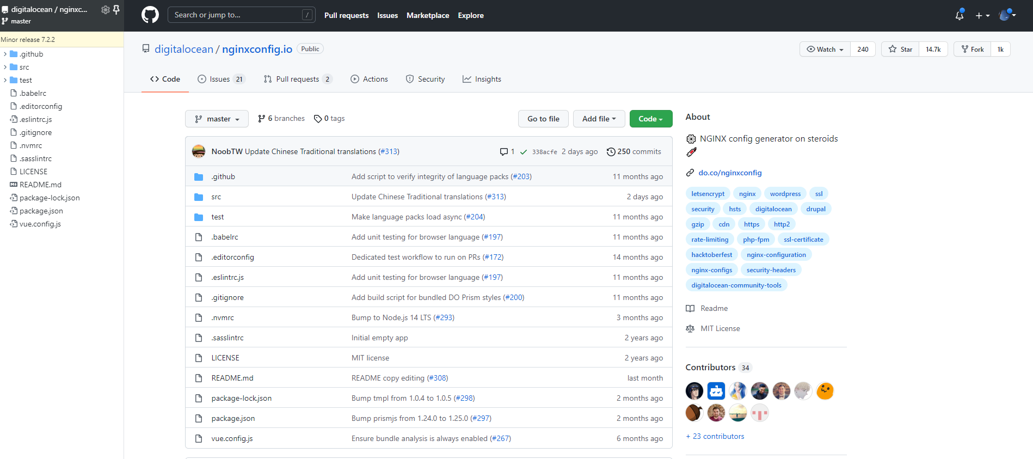Click the hacktoberfest topic tag

click(x=712, y=254)
